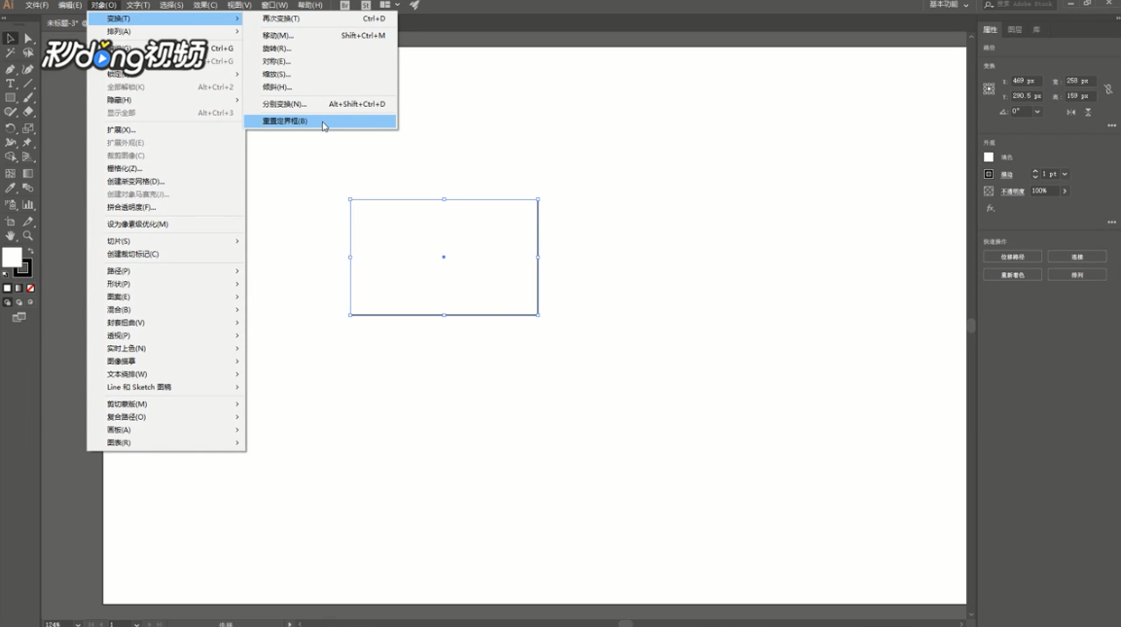The height and width of the screenshot is (627, 1121).
Task: Select the Pen tool
Action: coord(10,69)
